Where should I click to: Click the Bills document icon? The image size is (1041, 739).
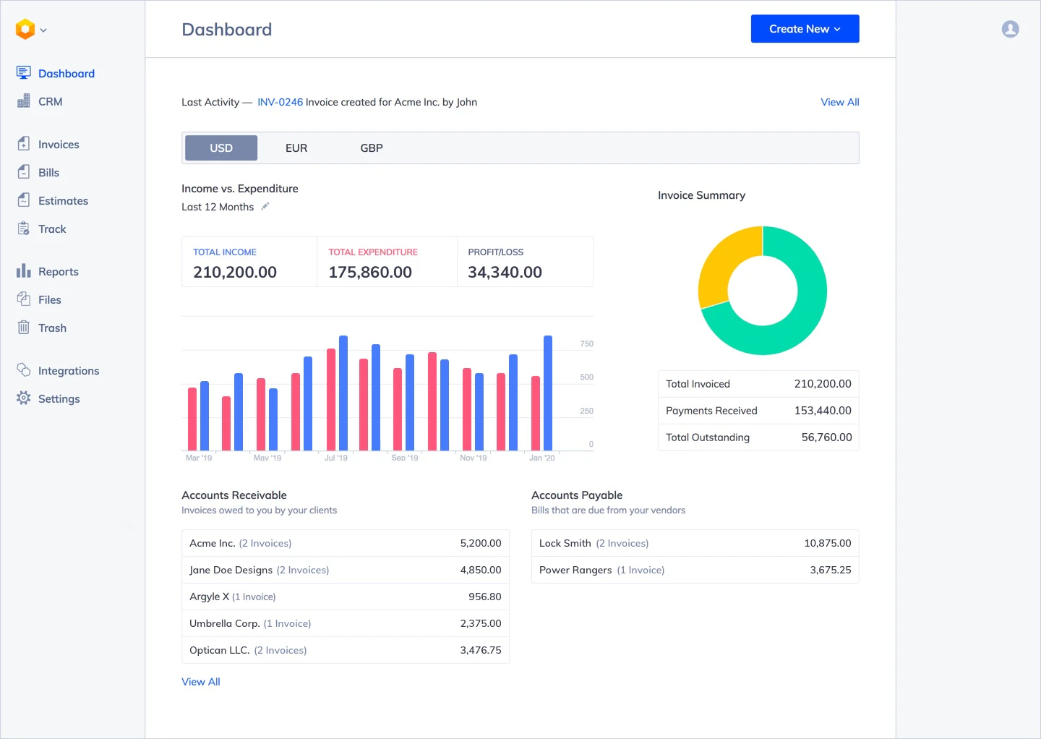tap(24, 172)
